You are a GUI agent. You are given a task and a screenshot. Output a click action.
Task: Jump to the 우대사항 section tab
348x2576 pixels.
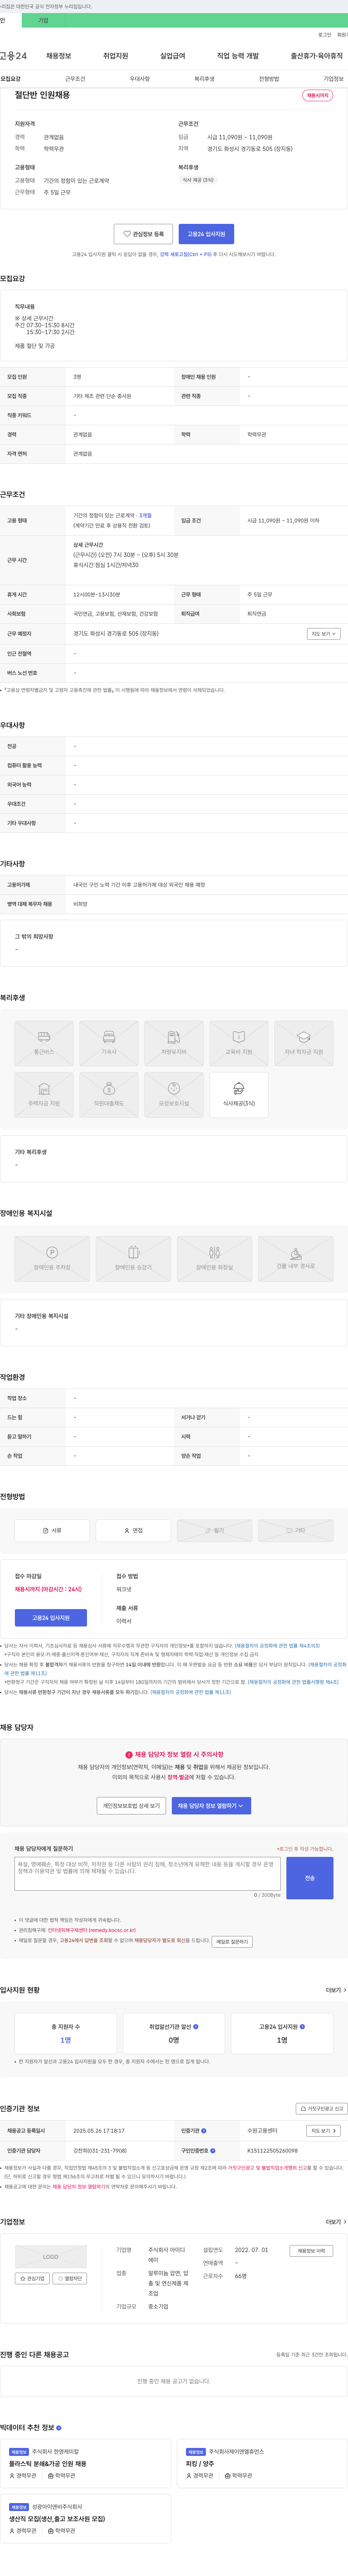click(140, 79)
